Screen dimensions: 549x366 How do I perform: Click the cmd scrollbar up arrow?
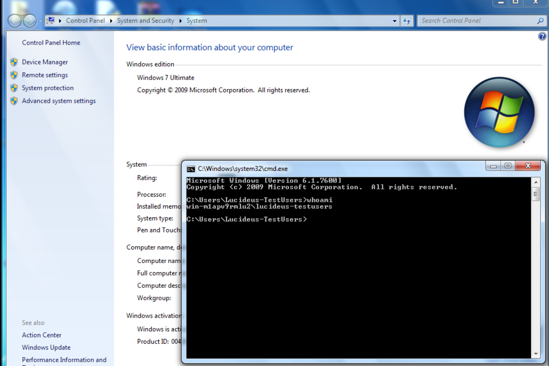[536, 182]
